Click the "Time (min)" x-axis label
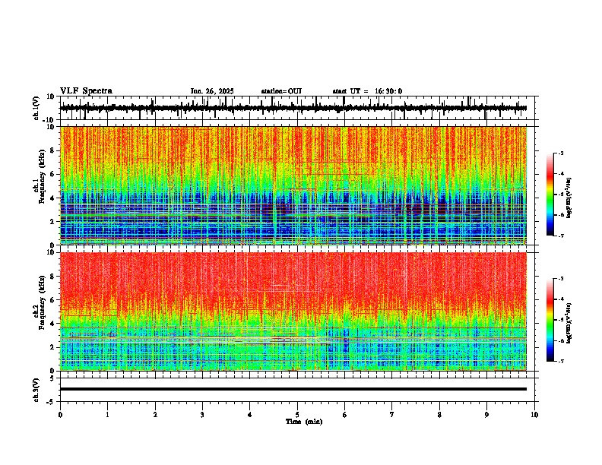This screenshot has height=465, width=602. click(x=304, y=422)
